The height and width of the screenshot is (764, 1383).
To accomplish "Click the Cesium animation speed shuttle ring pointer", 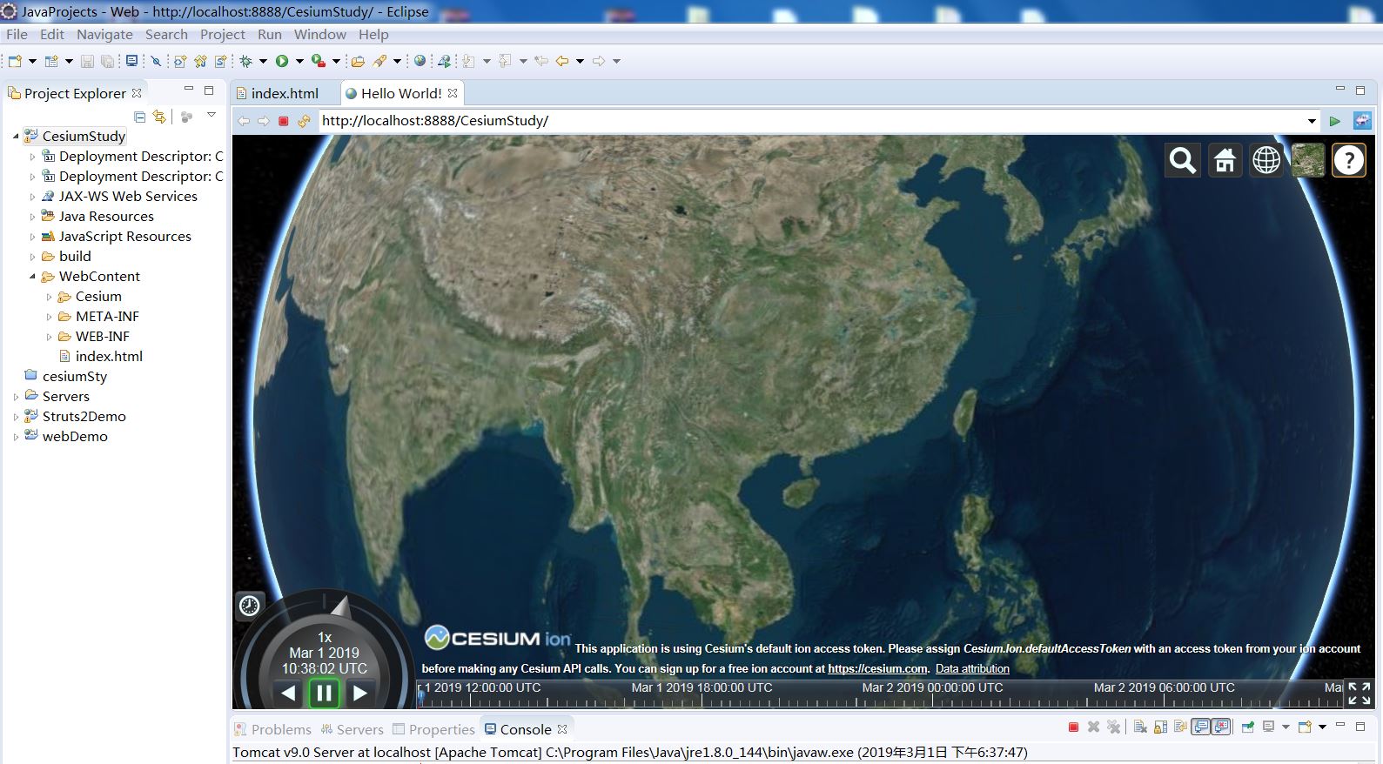I will tap(340, 606).
